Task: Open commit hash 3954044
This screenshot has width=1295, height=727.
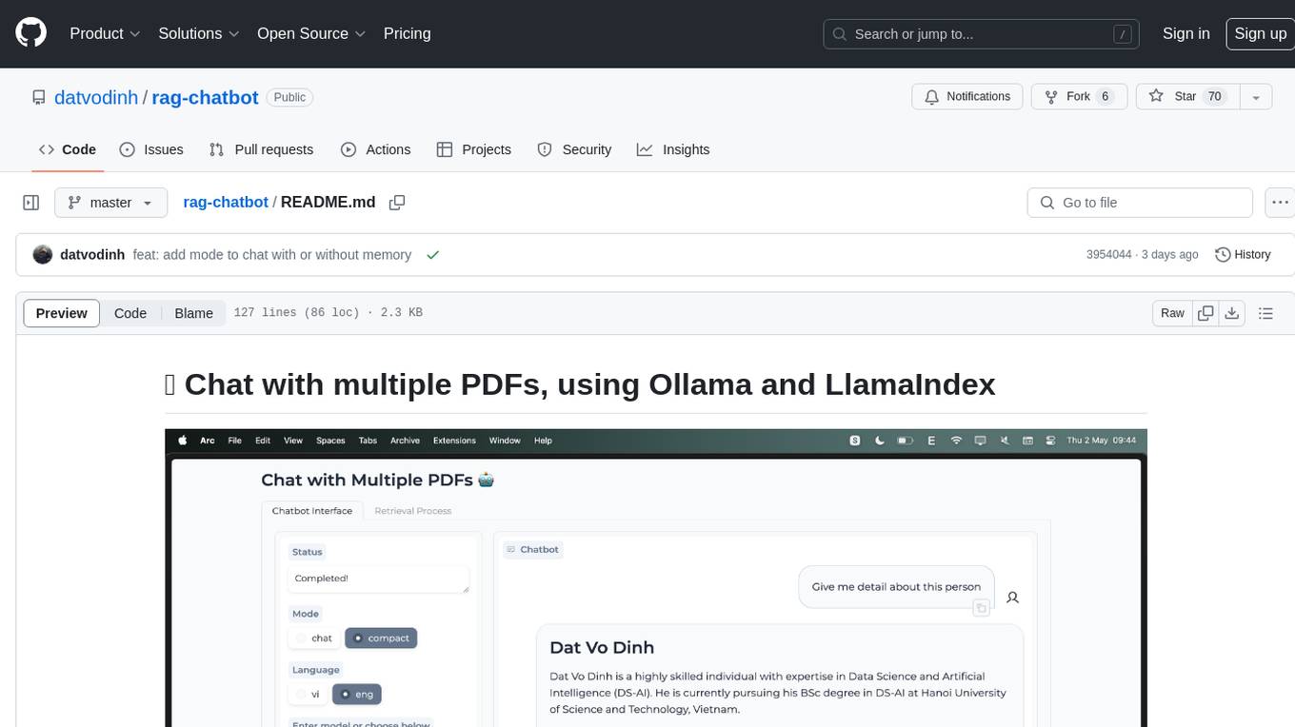Action: coord(1108,255)
